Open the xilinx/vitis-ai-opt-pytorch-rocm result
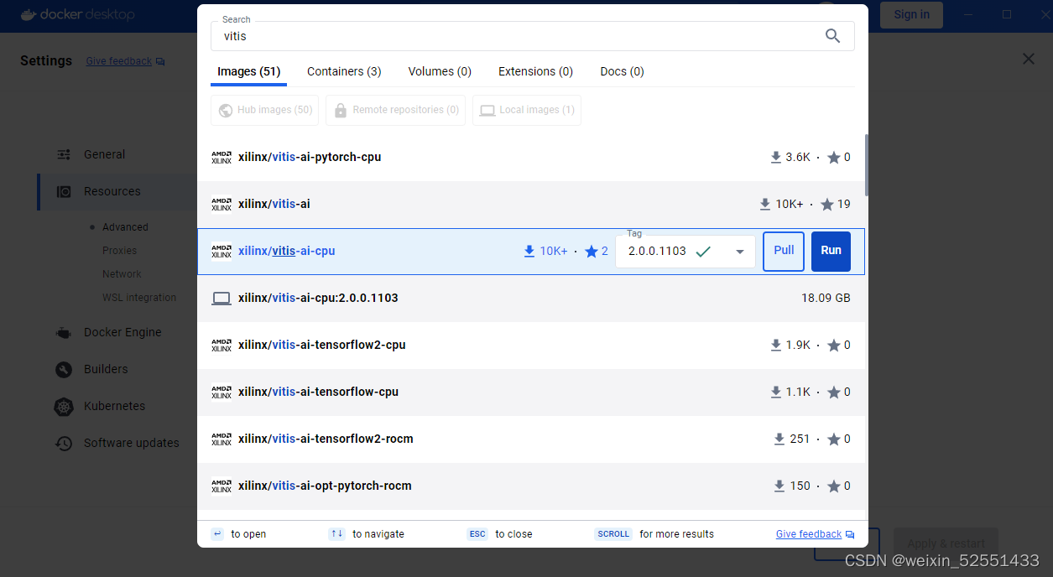This screenshot has height=577, width=1053. pos(531,486)
